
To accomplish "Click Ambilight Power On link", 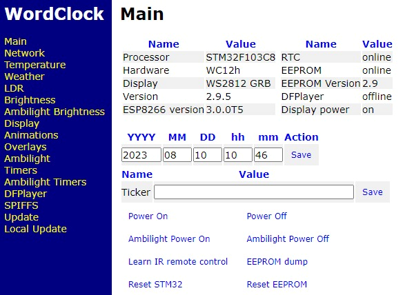I will coord(169,239).
